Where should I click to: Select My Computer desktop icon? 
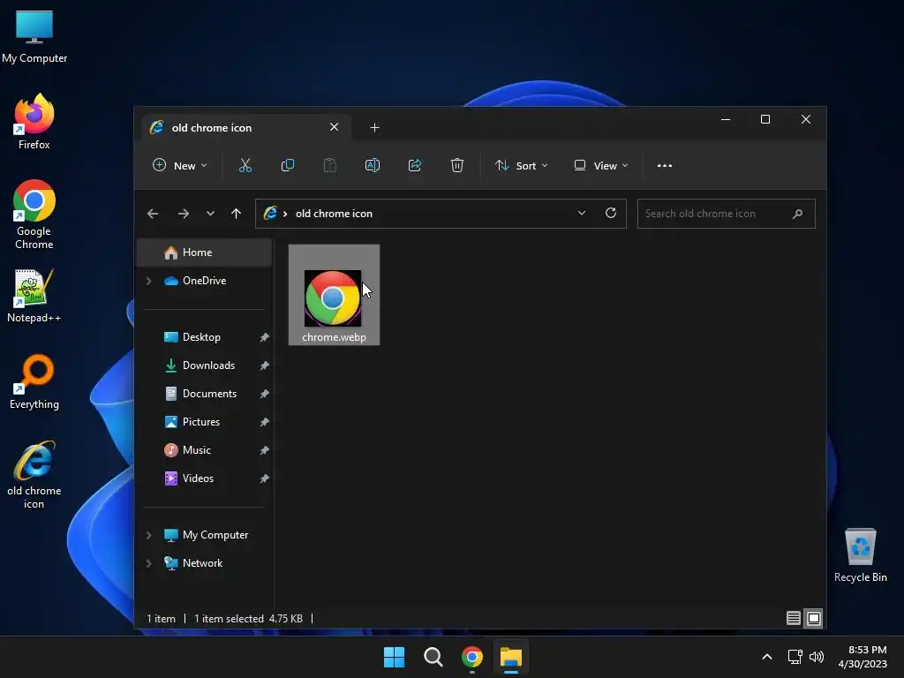(x=34, y=36)
